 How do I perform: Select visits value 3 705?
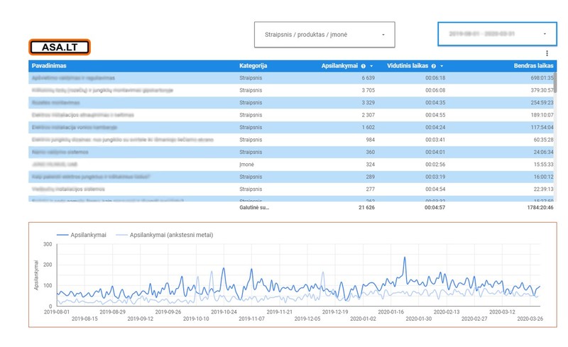[368, 90]
